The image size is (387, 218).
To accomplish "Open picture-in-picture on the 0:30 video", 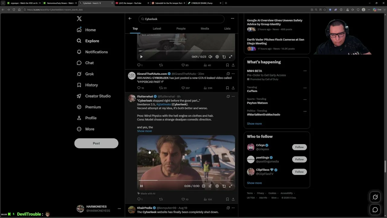I will click(x=224, y=186).
